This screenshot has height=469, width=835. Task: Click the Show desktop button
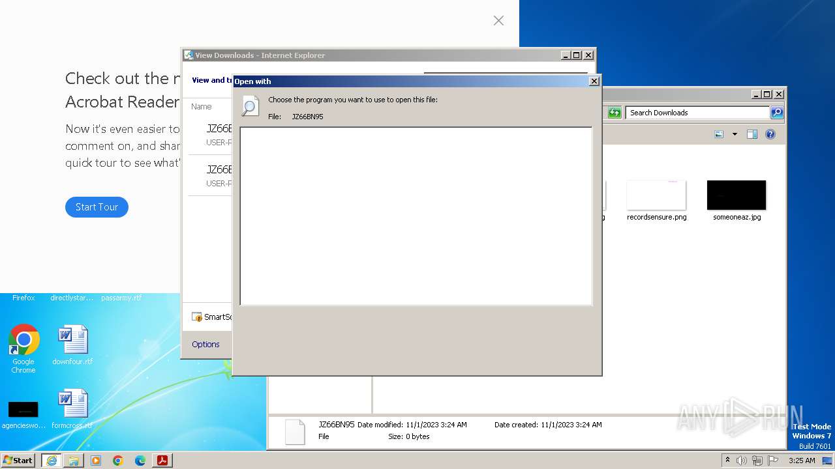pos(827,461)
